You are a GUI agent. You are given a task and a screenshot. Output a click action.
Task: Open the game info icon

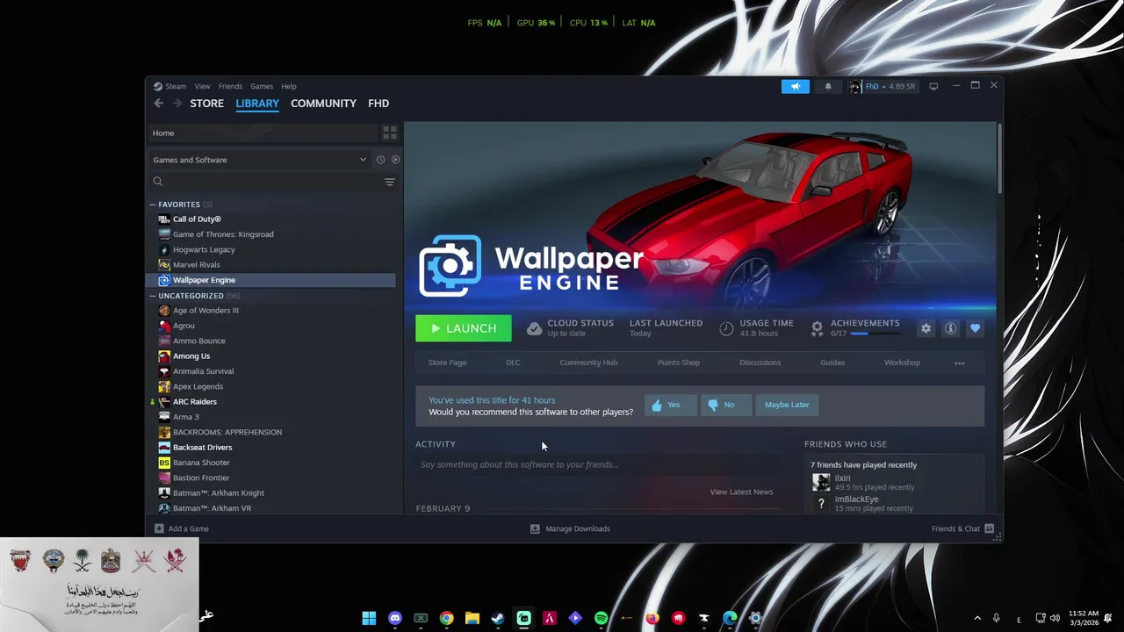pos(950,328)
